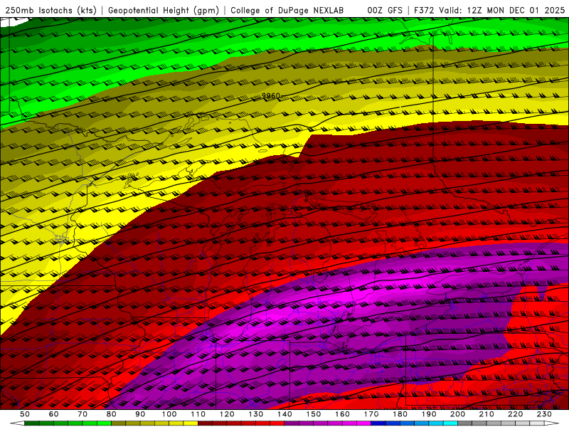The image size is (569, 427).
Task: Click the '200' colorbar label
Action: (x=457, y=414)
